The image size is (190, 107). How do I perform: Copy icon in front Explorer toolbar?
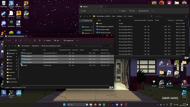[20, 40]
